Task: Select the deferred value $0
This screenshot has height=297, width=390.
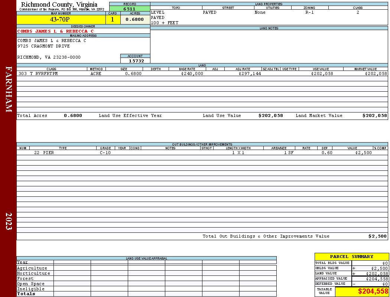Action: click(x=385, y=284)
